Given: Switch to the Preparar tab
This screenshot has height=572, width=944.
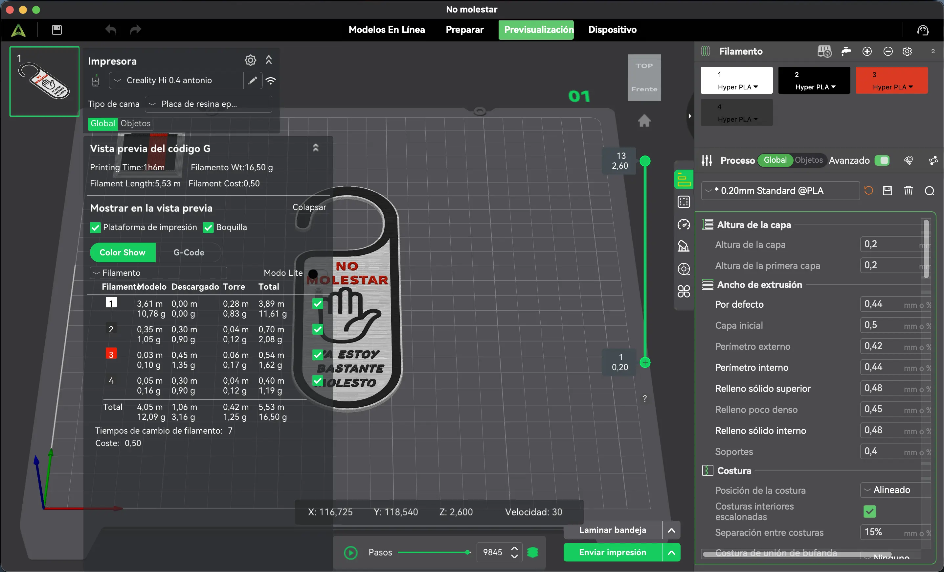Looking at the screenshot, I should click(x=465, y=30).
